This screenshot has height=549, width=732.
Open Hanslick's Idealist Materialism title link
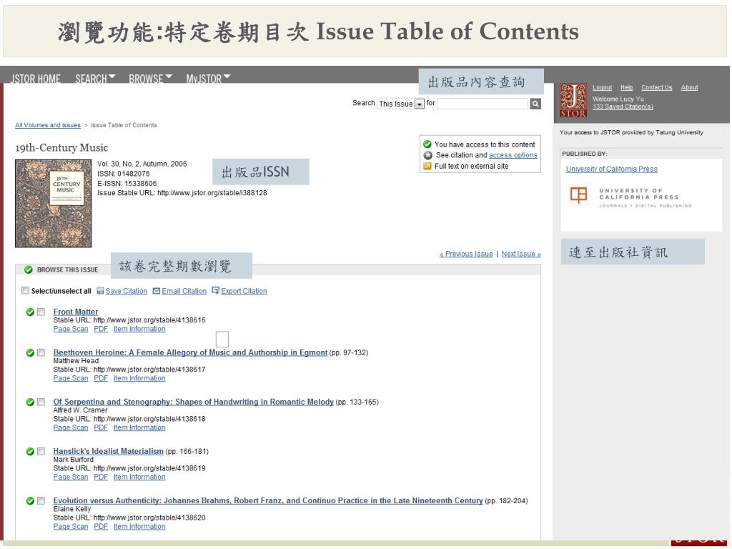(109, 452)
